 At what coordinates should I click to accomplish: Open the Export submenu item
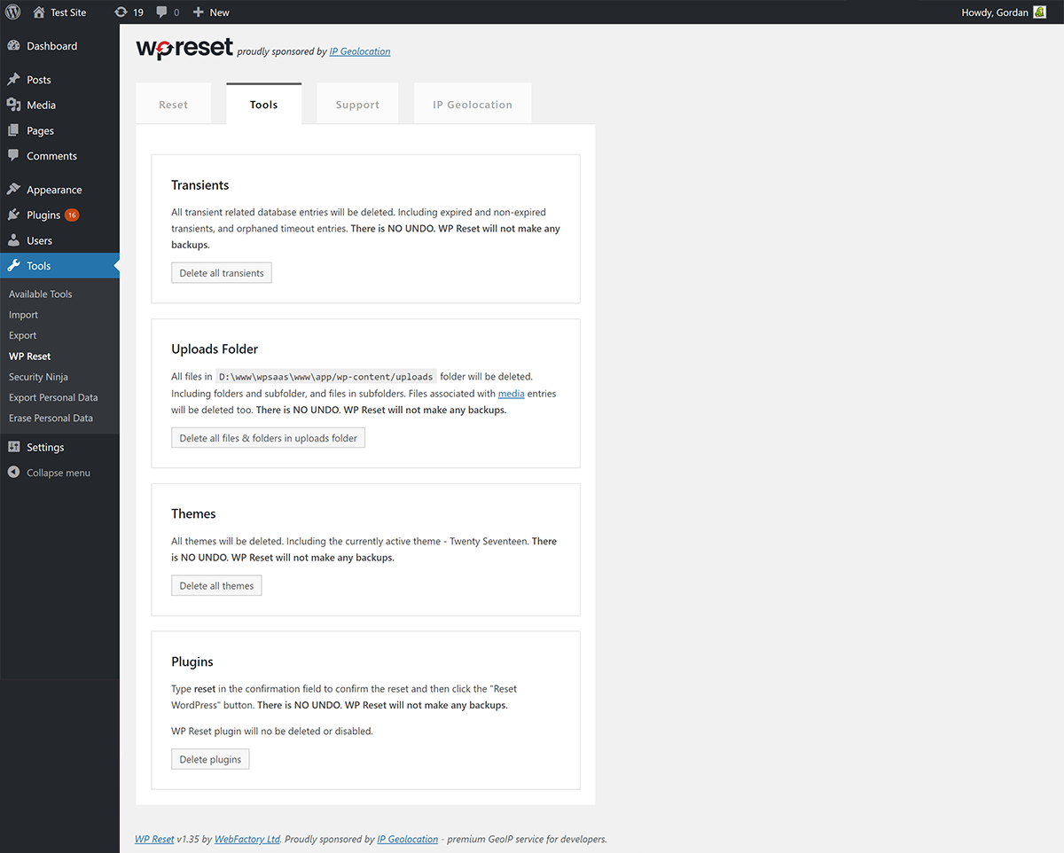pyautogui.click(x=23, y=335)
